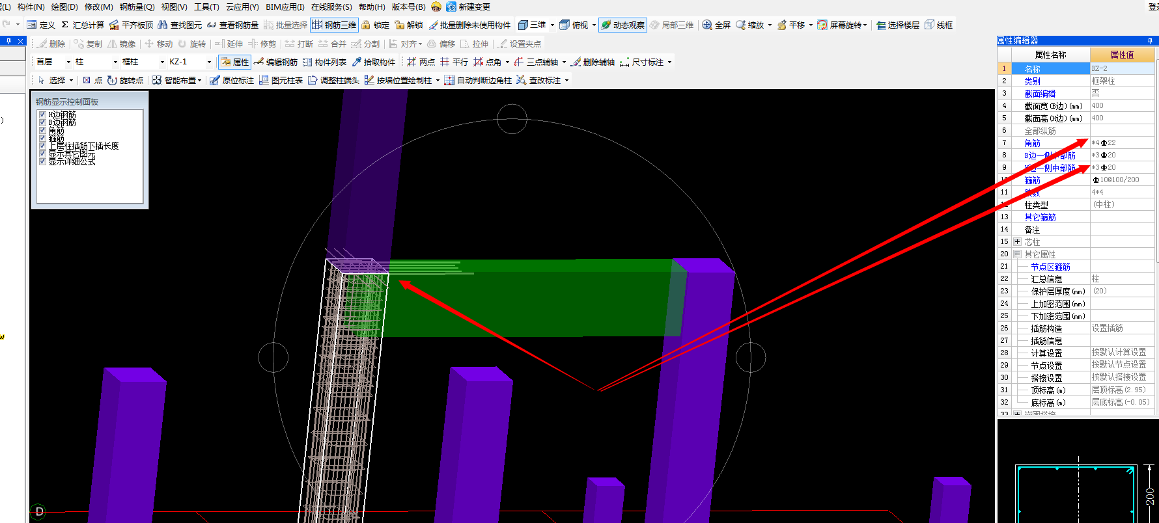
Task: Click 按默认计算设置 value cell
Action: (1123, 353)
